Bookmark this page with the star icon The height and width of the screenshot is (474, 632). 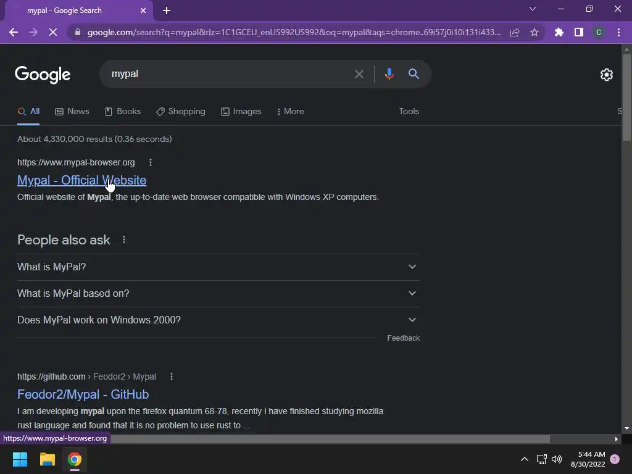click(x=534, y=32)
